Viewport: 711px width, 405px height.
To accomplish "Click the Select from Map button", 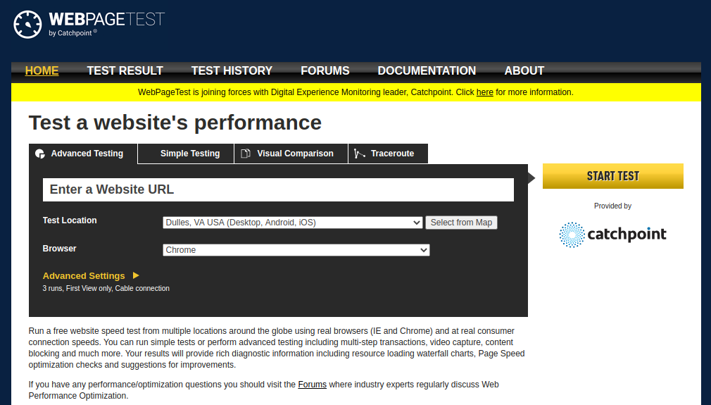I will pyautogui.click(x=461, y=223).
